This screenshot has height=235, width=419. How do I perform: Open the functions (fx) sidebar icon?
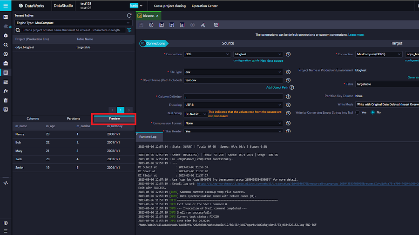point(6,91)
